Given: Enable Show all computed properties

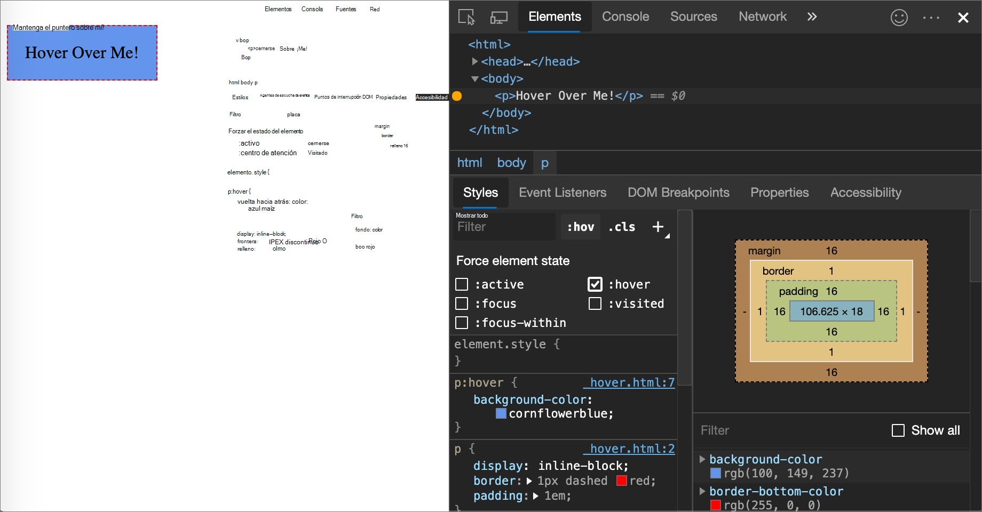Looking at the screenshot, I should click(x=898, y=430).
